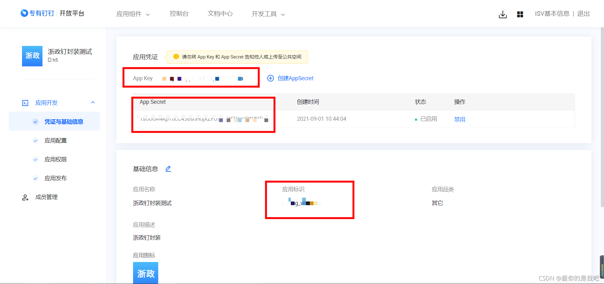Expand the 开发工具 dropdown menu
Viewport: 604px width, 284px height.
tap(268, 14)
